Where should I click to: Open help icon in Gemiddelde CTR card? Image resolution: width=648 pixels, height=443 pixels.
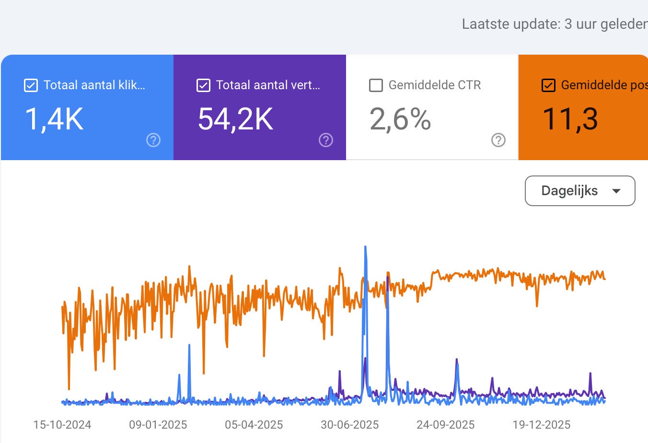(x=498, y=140)
